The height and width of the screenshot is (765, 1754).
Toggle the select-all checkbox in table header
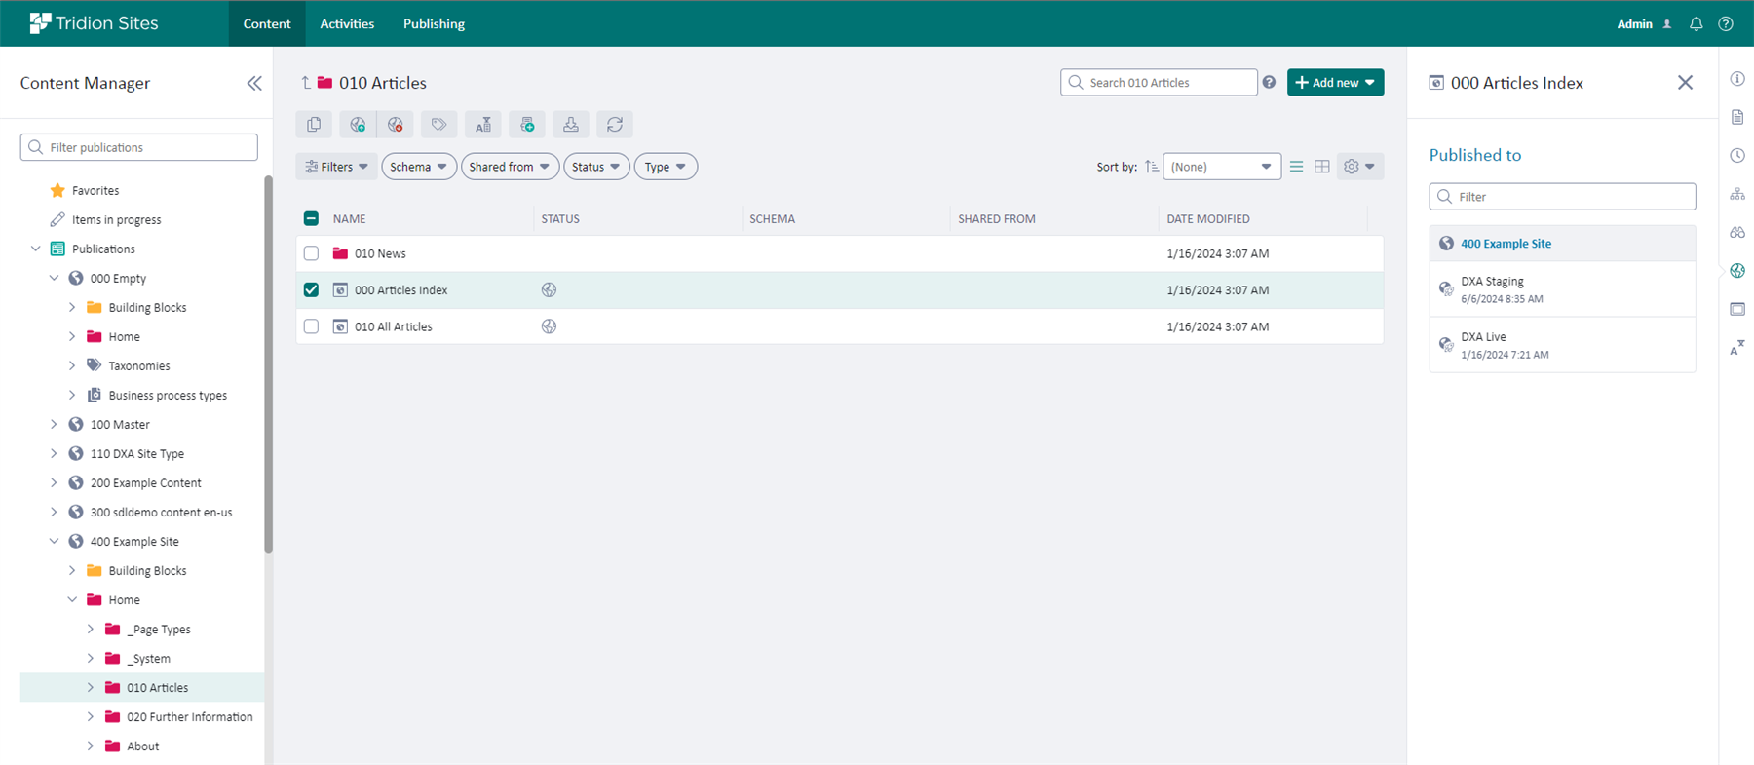click(311, 219)
